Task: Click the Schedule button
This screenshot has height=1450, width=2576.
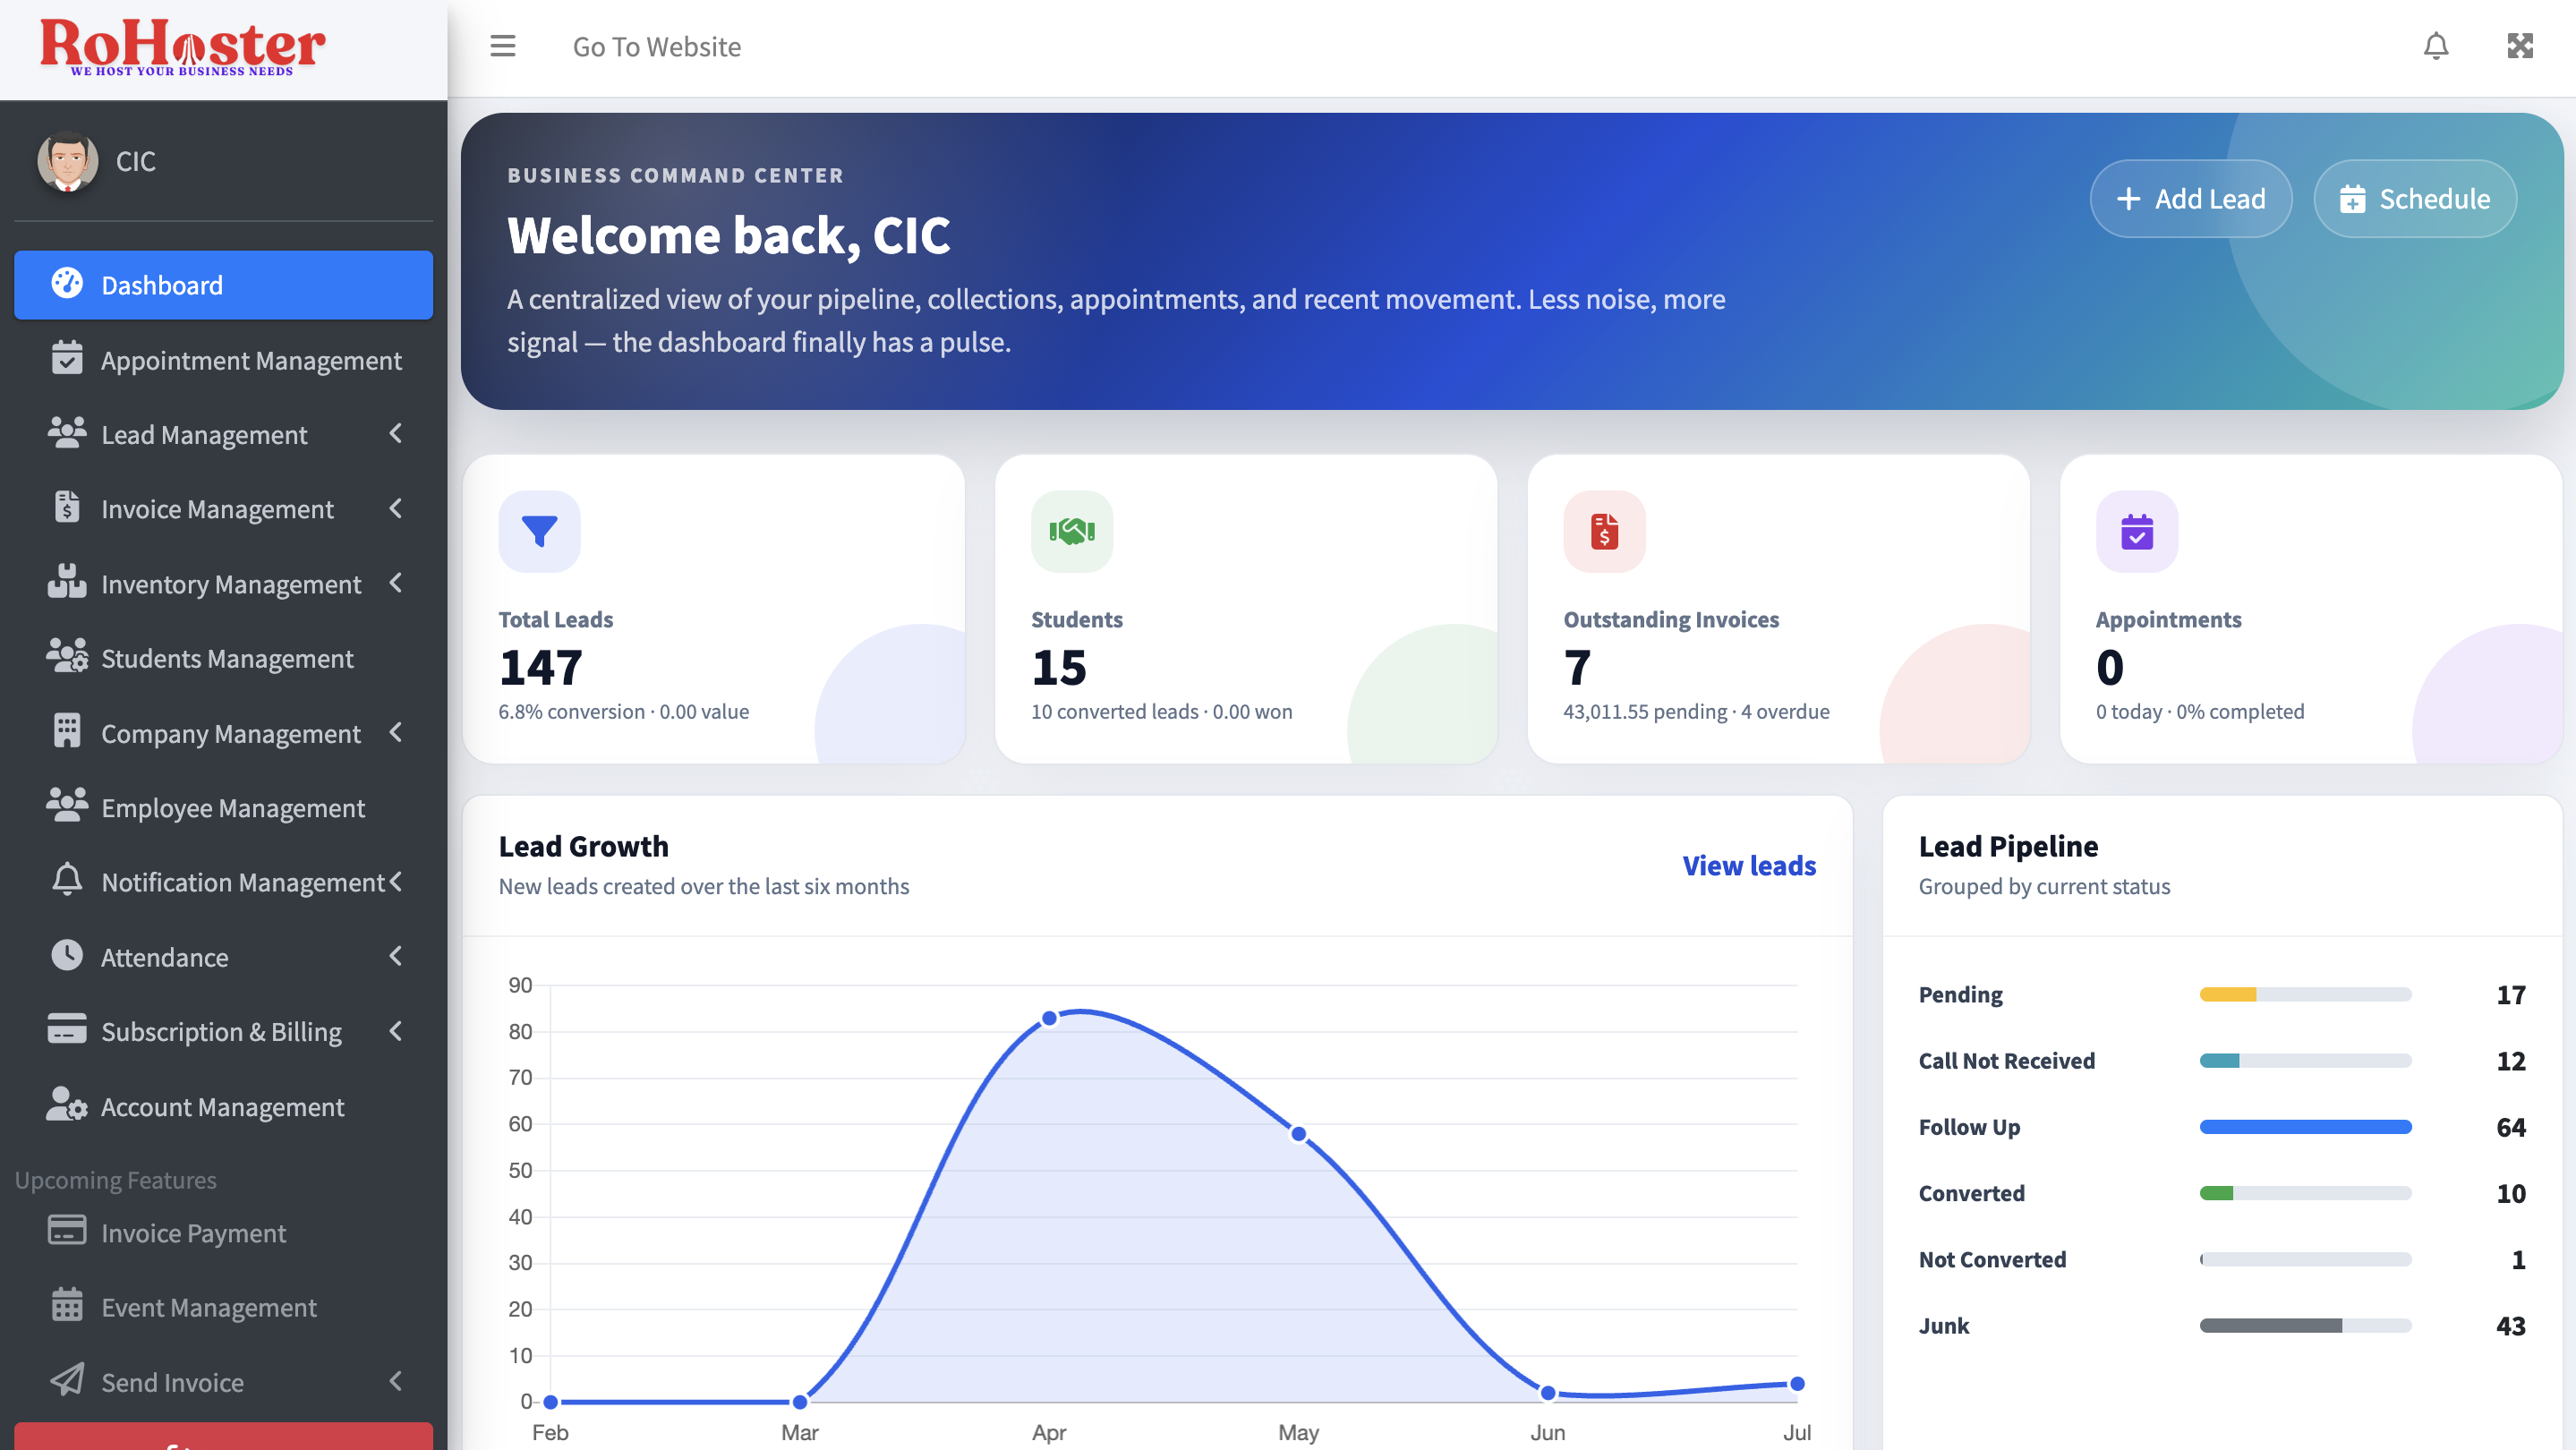Action: click(x=2415, y=198)
